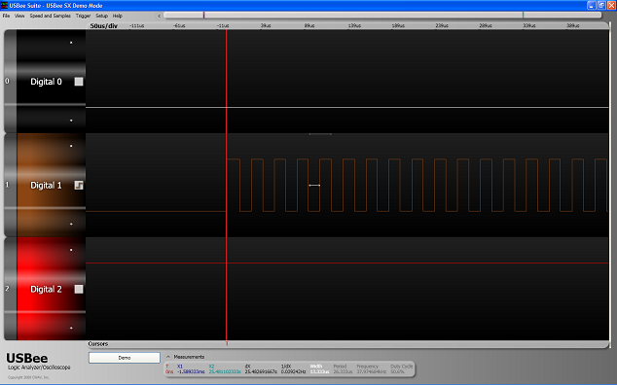The width and height of the screenshot is (617, 385).
Task: Open the Help menu
Action: pos(117,16)
